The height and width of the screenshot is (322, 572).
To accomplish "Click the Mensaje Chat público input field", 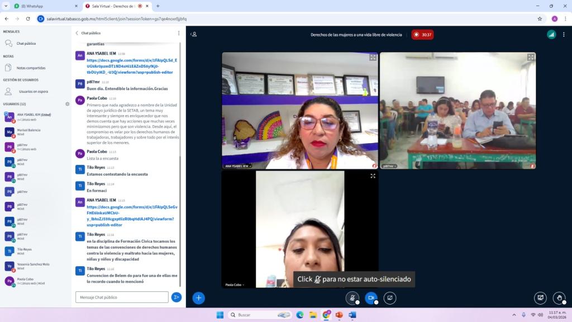I will click(x=122, y=297).
